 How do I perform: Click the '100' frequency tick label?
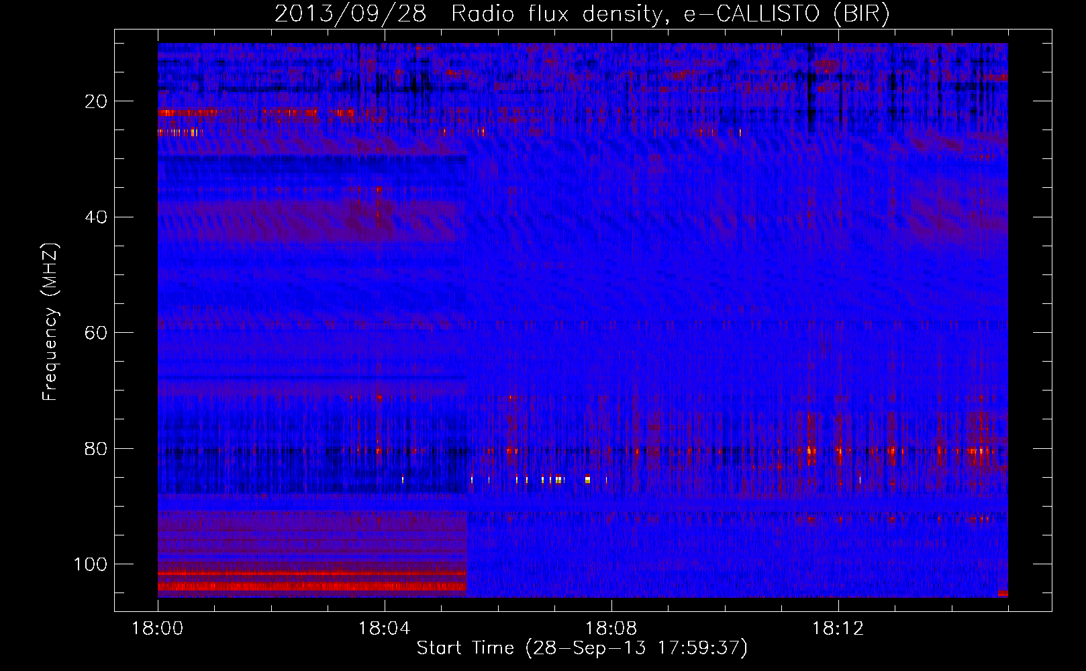coord(91,564)
